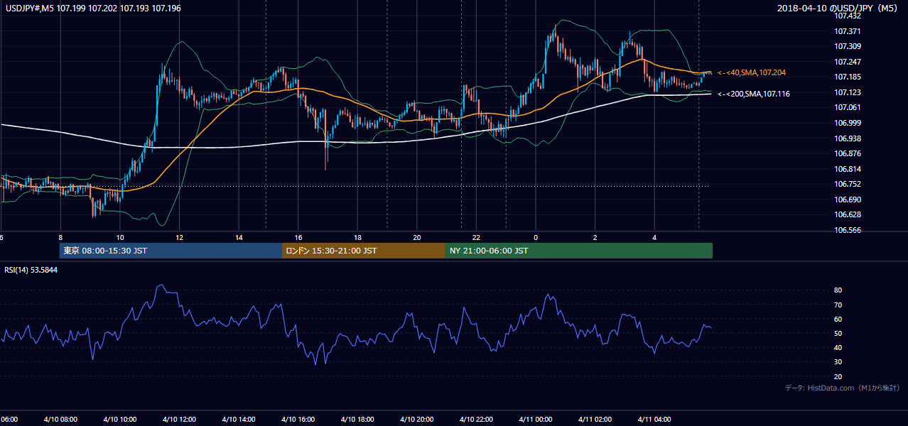908x426 pixels.
Task: Select the Tokyo 08:00-15:30 JST session bar
Action: tap(171, 251)
